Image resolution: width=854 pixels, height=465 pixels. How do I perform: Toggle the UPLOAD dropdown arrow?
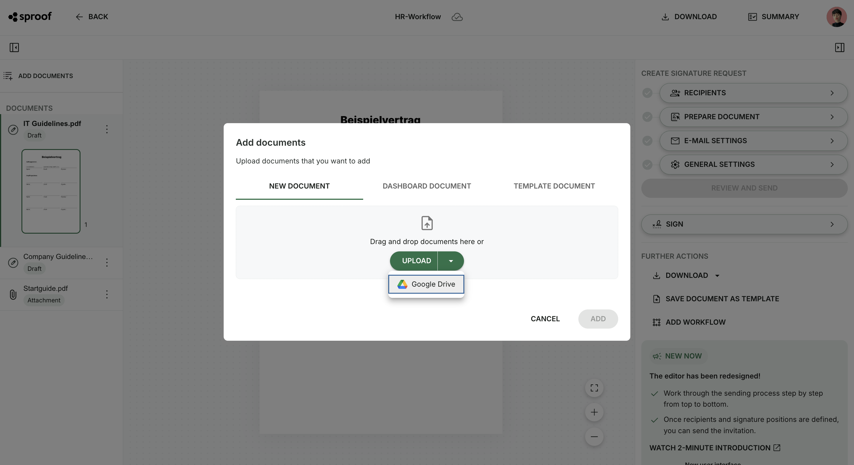coord(451,261)
